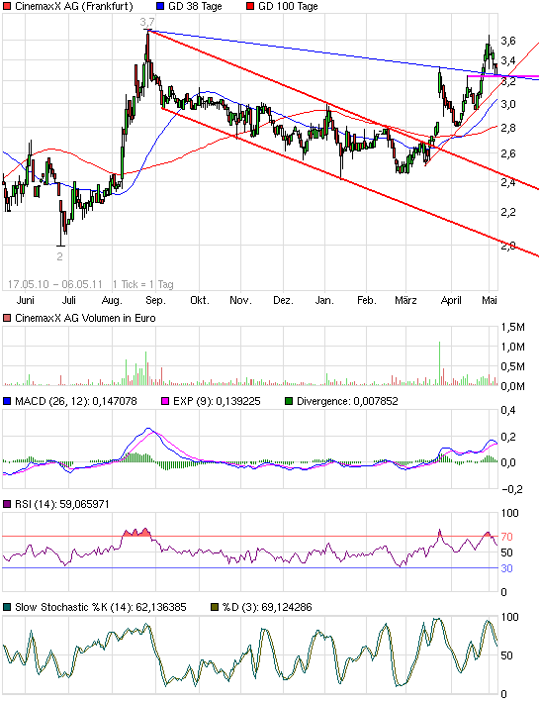Click the purple RSI (14) legend swatch

point(7,504)
